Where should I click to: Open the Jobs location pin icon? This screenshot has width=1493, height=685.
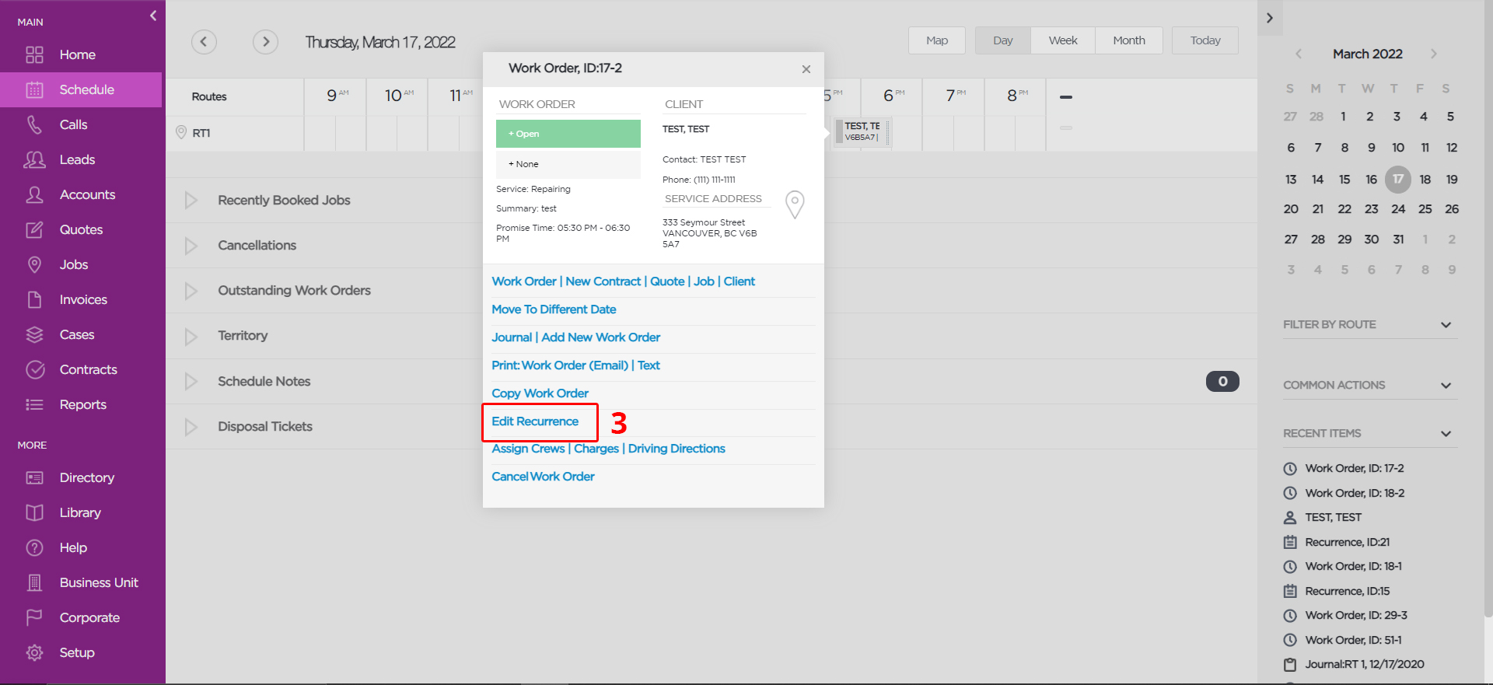[x=34, y=264]
